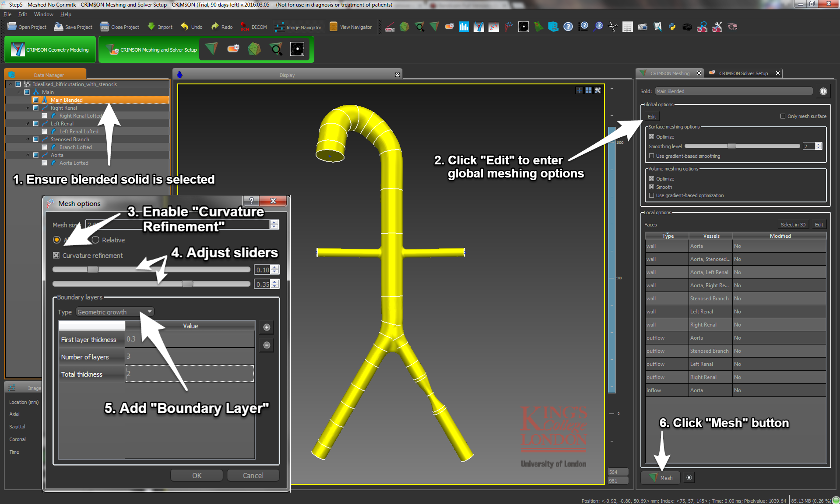Click the plus icon to add boundary layer
This screenshot has width=840, height=504.
[267, 327]
